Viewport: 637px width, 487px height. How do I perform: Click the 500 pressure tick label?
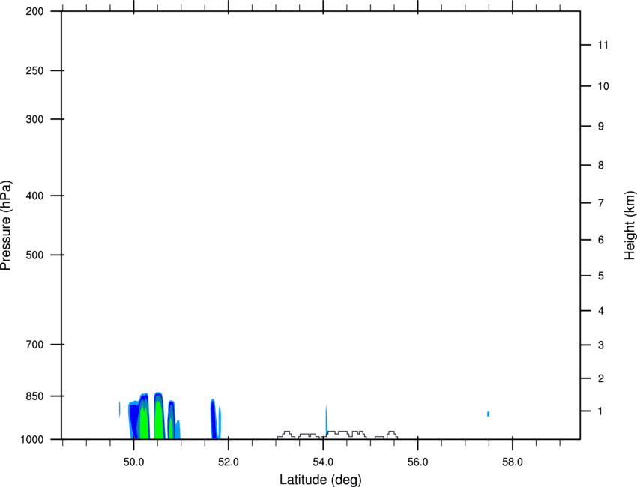click(x=34, y=255)
